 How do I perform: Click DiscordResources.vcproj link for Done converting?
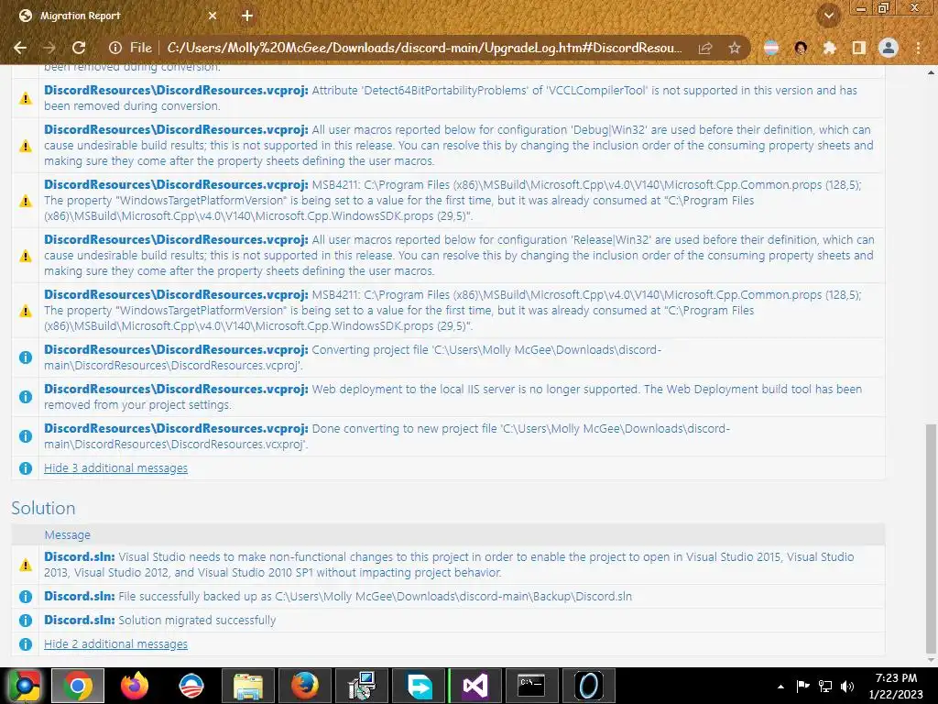point(176,429)
